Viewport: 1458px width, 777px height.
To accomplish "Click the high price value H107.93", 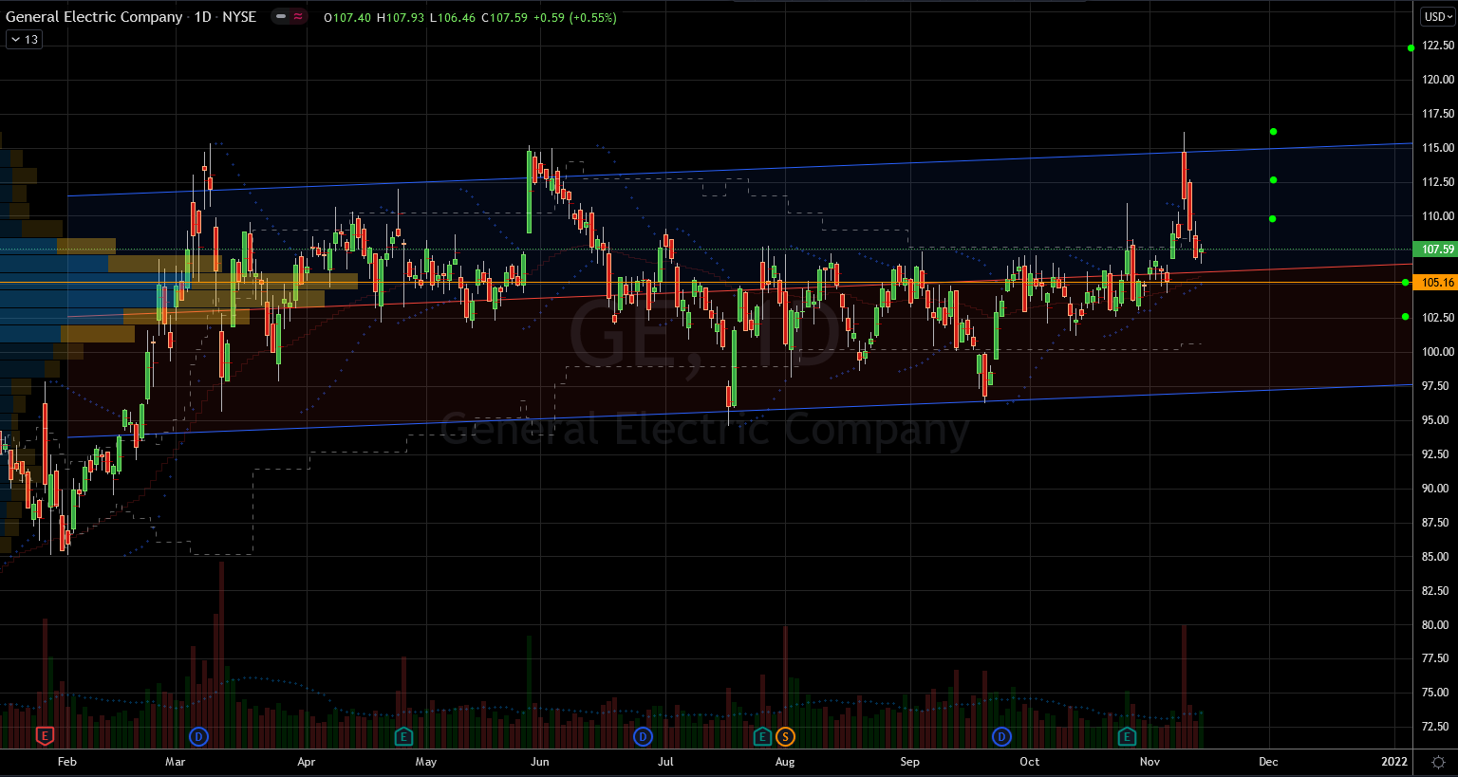I will [x=401, y=18].
